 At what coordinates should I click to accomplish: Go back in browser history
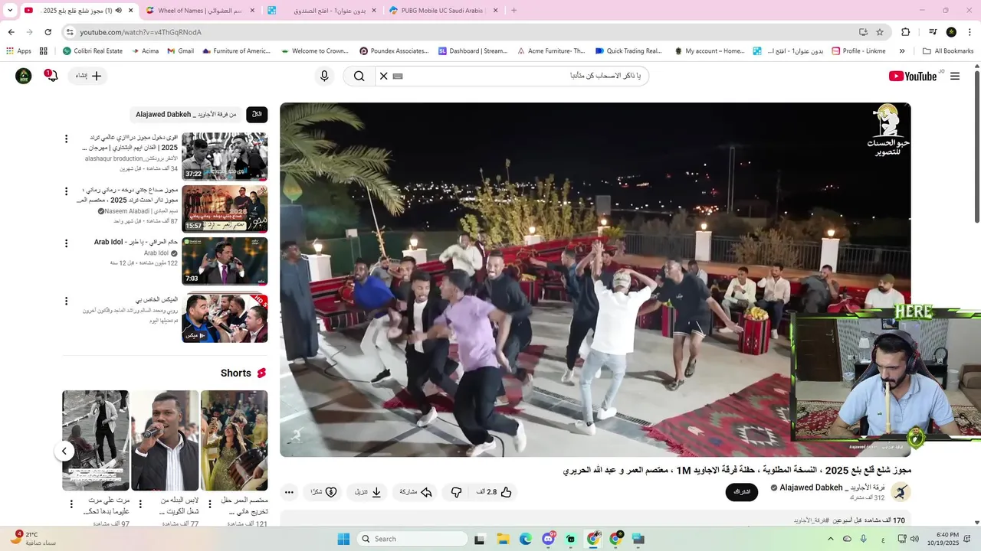11,32
